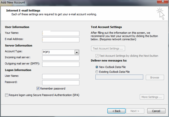Open the Account Type dropdown arrow

pyautogui.click(x=77, y=52)
